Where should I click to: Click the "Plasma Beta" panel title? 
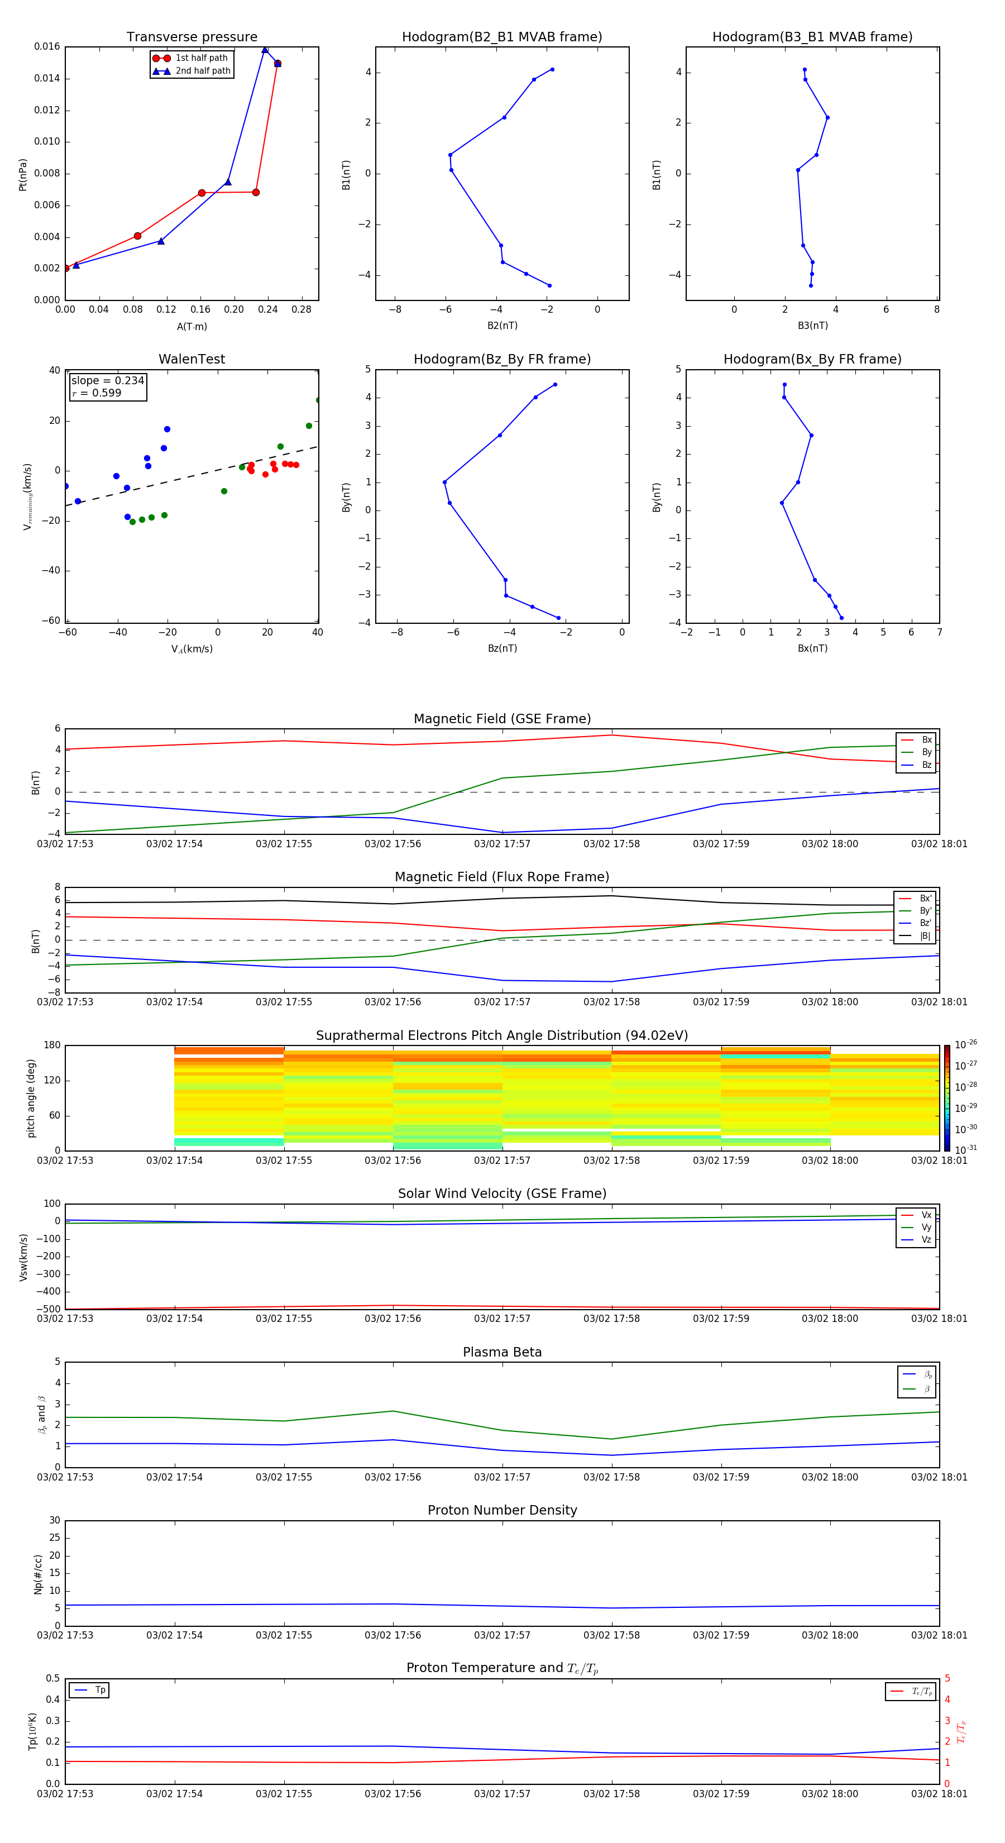pyautogui.click(x=502, y=1352)
